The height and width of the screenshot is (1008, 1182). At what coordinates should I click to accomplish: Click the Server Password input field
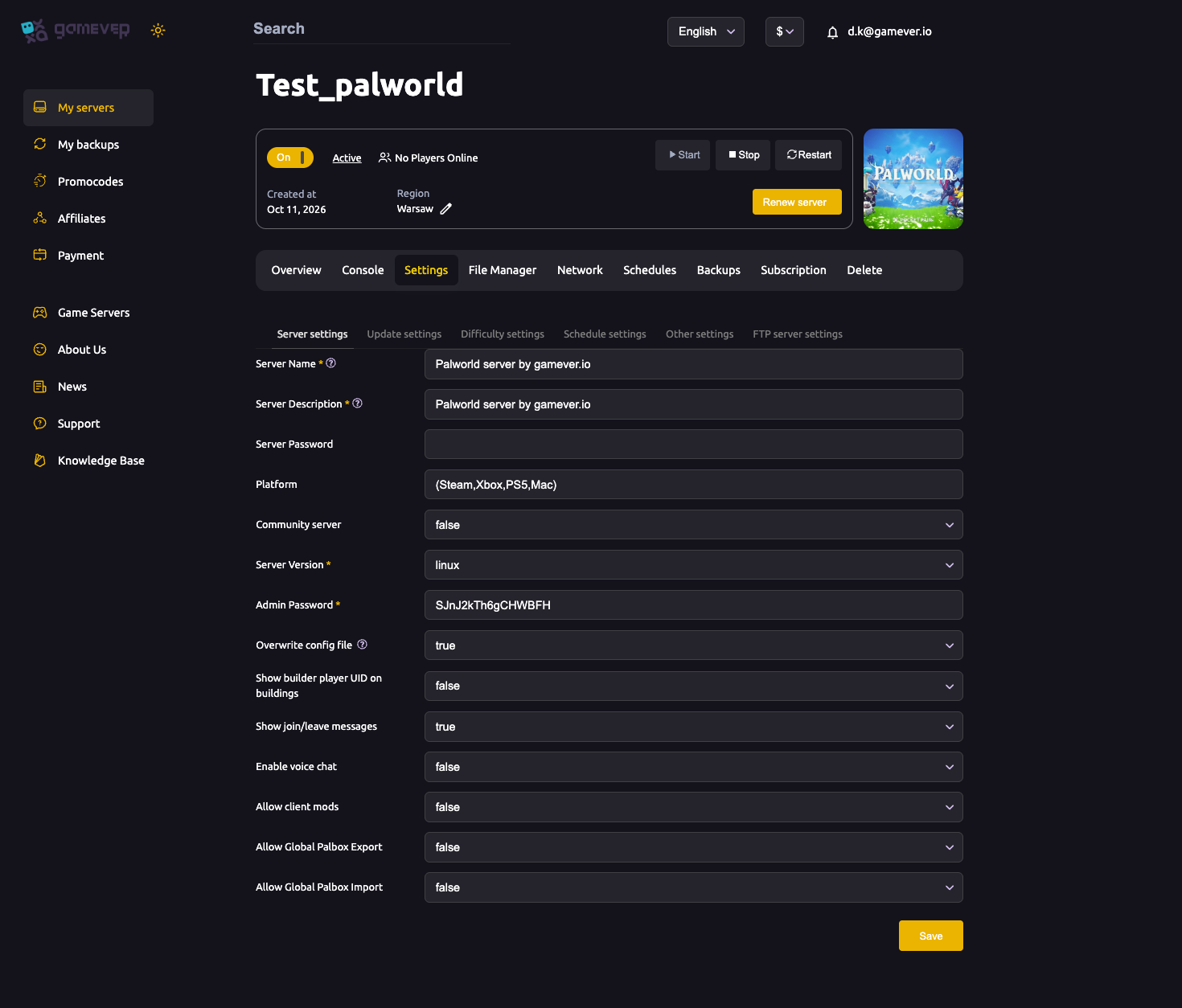point(694,445)
